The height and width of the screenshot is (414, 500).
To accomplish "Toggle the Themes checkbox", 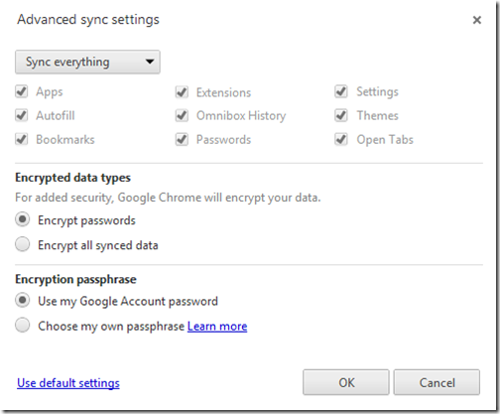I will [x=341, y=115].
